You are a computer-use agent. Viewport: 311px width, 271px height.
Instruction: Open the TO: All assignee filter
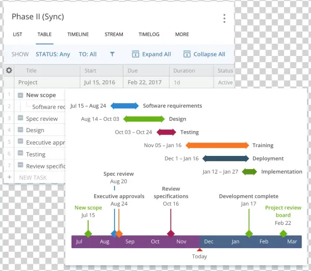pos(87,54)
